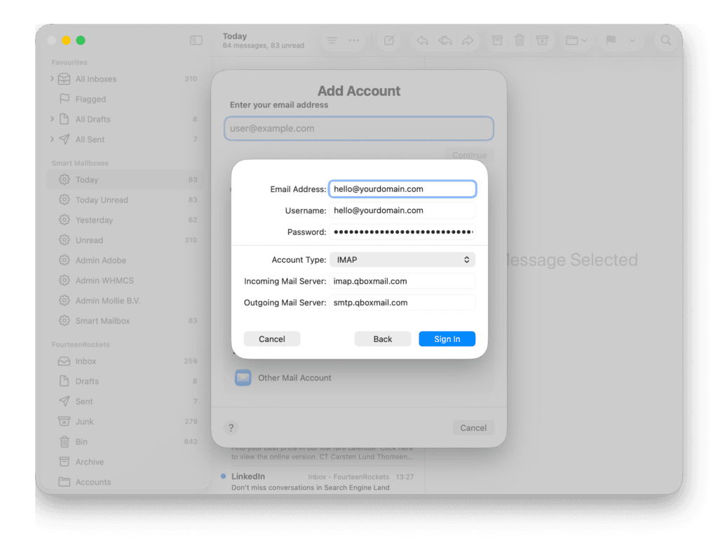Open the message filter icon in toolbar

pyautogui.click(x=332, y=40)
